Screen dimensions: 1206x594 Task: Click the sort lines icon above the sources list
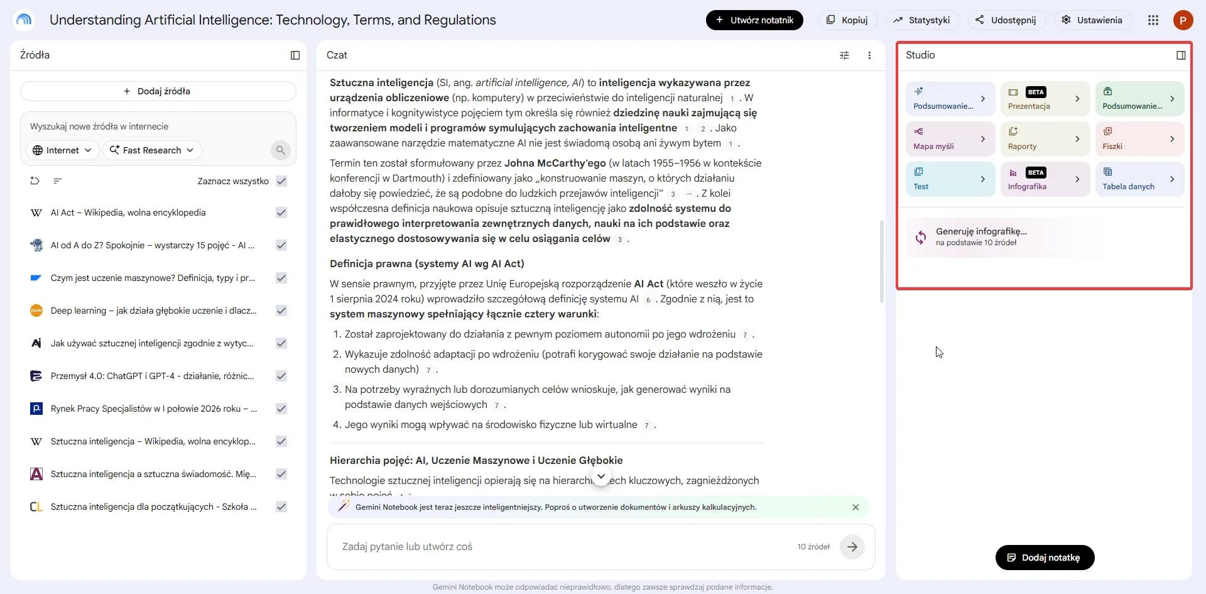[x=58, y=181]
